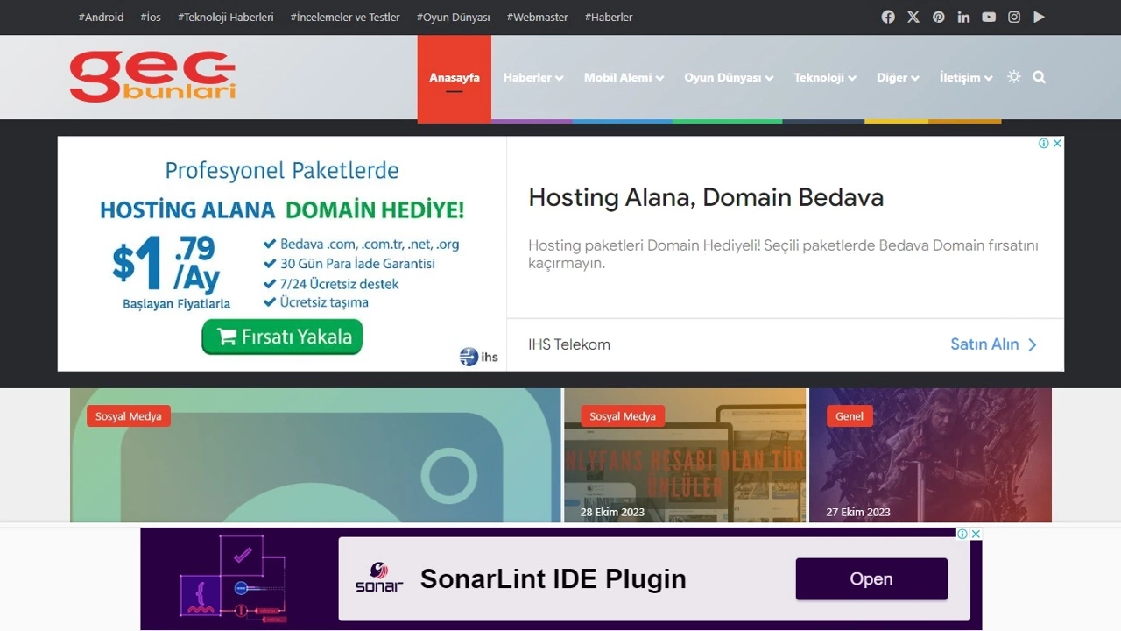Click the geçbunları site logo

[x=152, y=76]
